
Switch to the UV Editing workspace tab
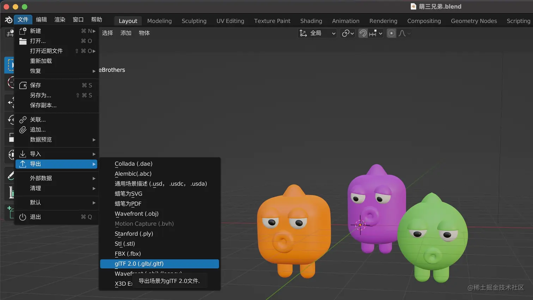tap(230, 21)
